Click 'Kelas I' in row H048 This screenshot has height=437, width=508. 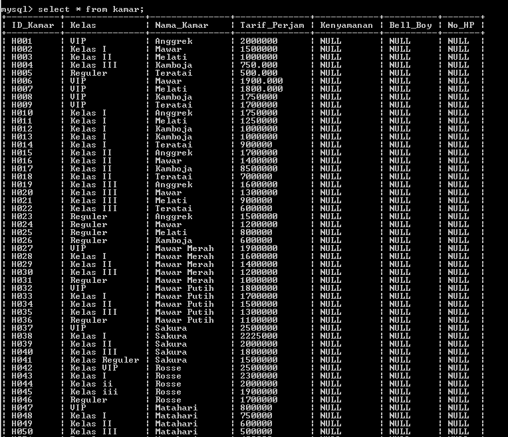point(88,416)
